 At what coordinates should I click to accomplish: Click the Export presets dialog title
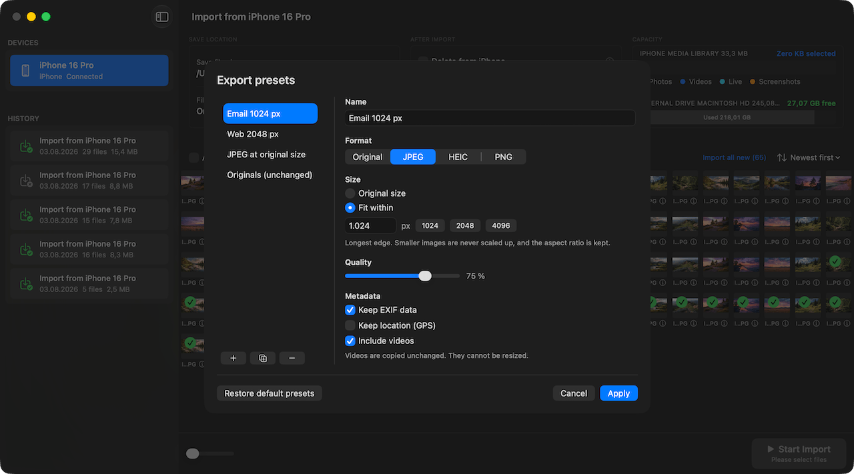(x=256, y=80)
